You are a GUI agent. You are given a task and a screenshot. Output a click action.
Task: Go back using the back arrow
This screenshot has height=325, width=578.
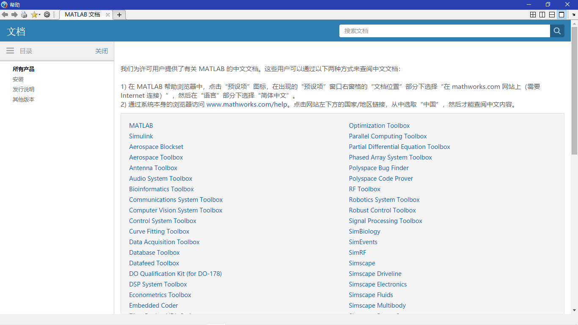[x=5, y=14]
